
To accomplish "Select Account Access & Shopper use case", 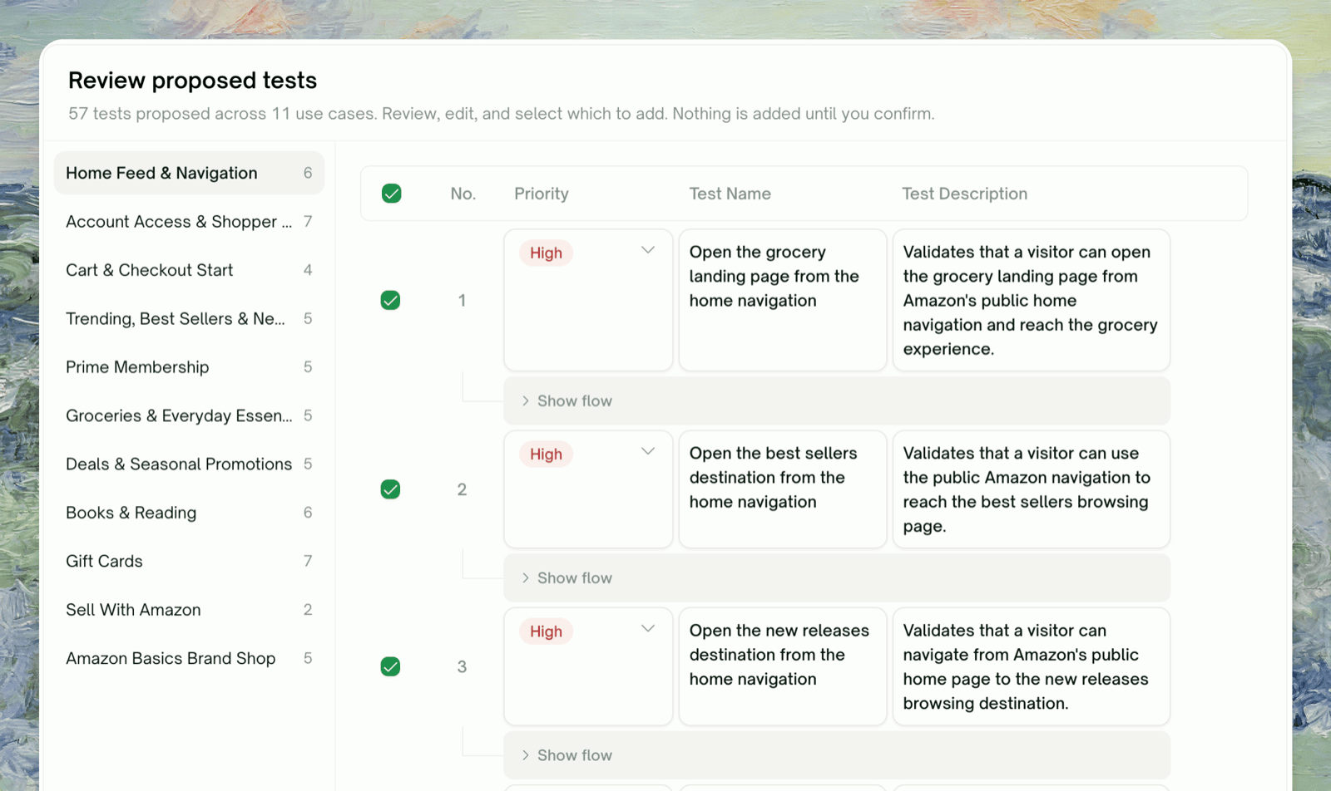I will click(x=189, y=222).
